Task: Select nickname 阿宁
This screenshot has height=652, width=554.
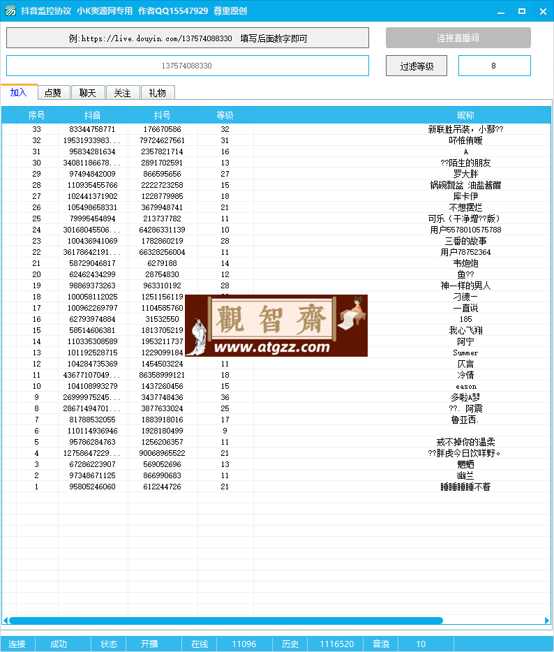Action: [465, 342]
